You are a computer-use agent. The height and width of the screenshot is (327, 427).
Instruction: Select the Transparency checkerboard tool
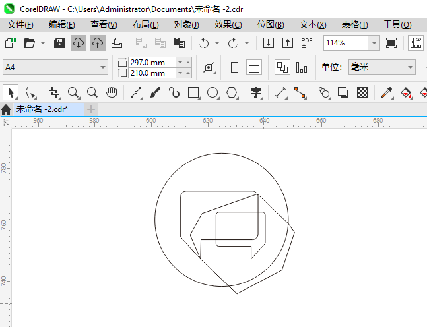point(362,92)
